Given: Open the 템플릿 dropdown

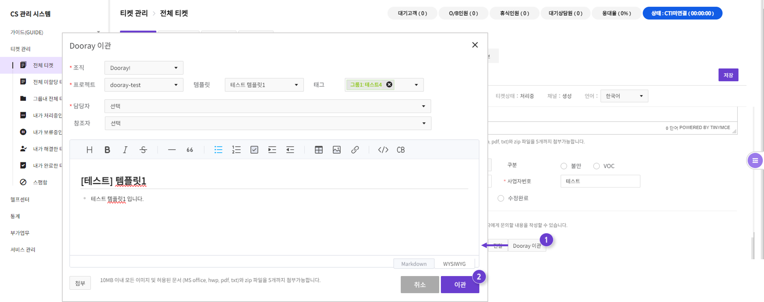Looking at the screenshot, I should (264, 85).
